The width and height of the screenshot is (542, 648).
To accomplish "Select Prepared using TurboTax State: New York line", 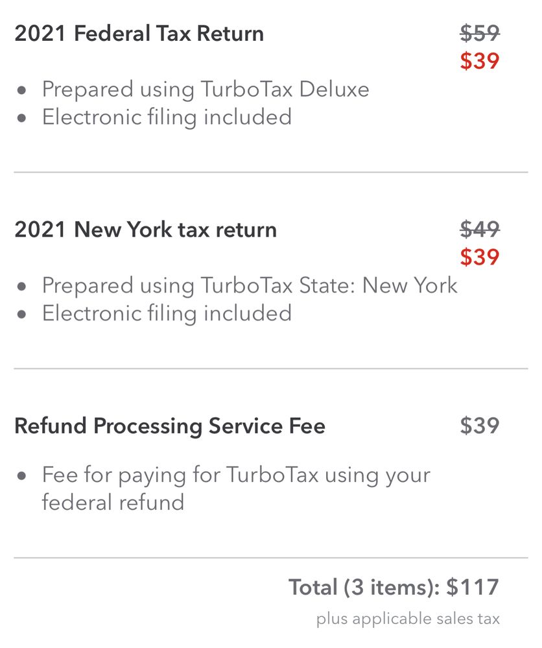I will pos(250,285).
